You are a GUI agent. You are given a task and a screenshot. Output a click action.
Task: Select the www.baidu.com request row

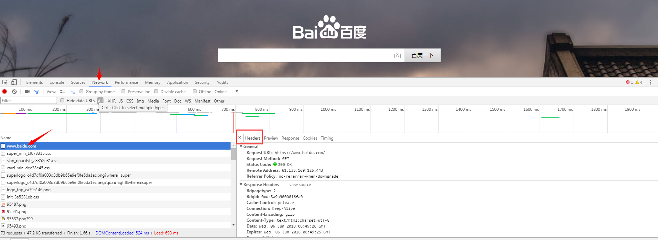115,146
